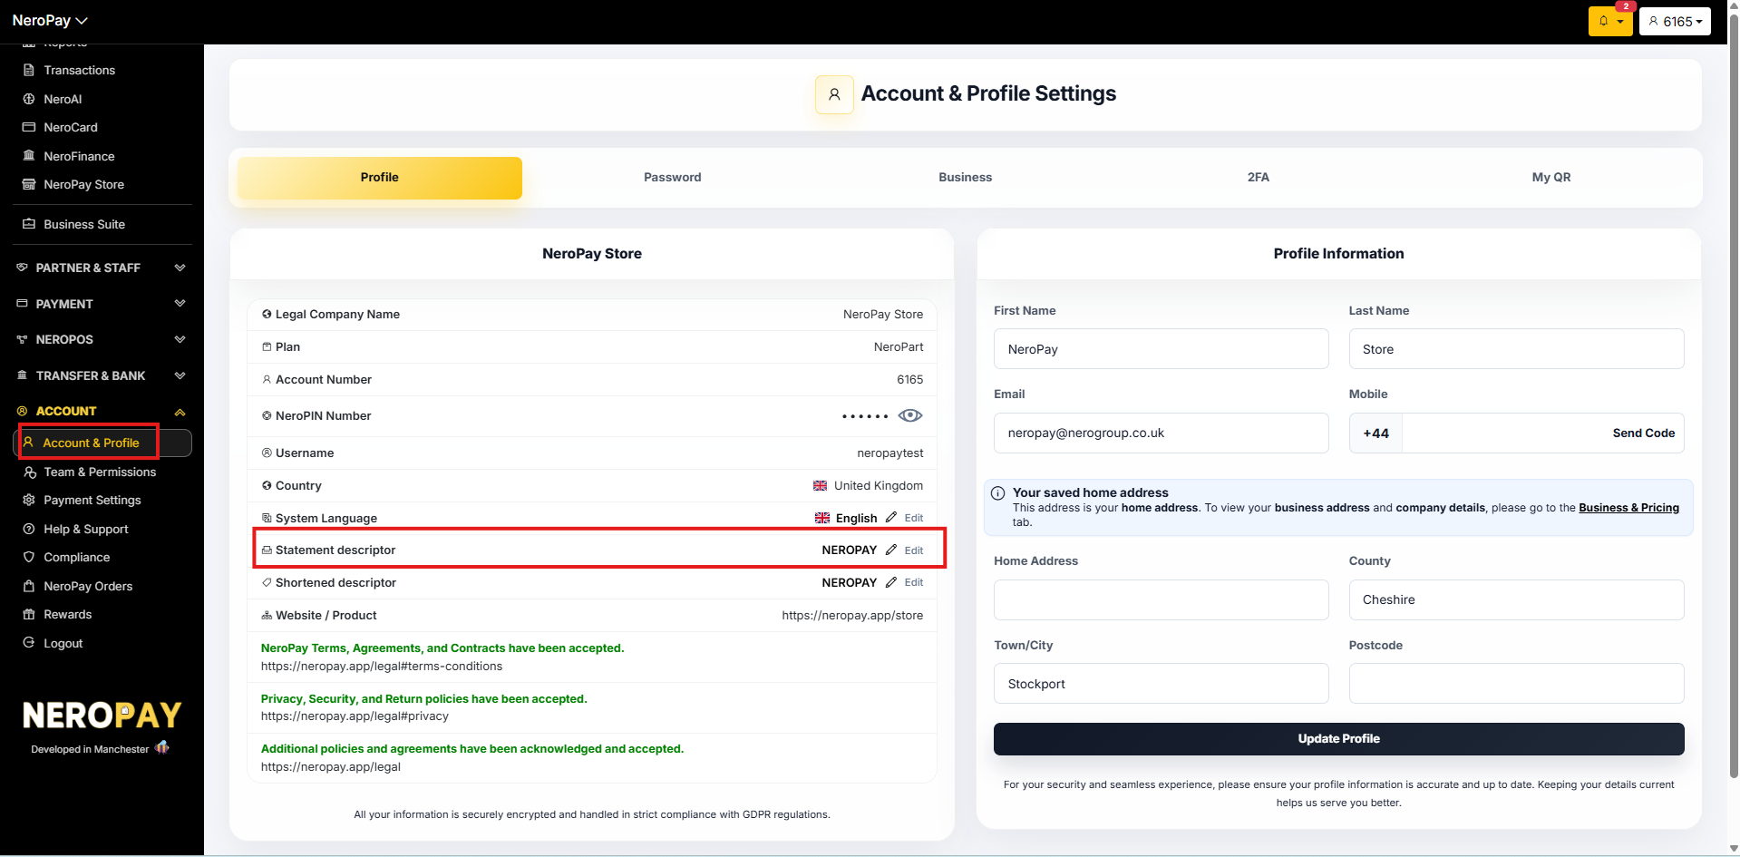Click the Account Number value 6165
The image size is (1740, 857).
tap(910, 380)
